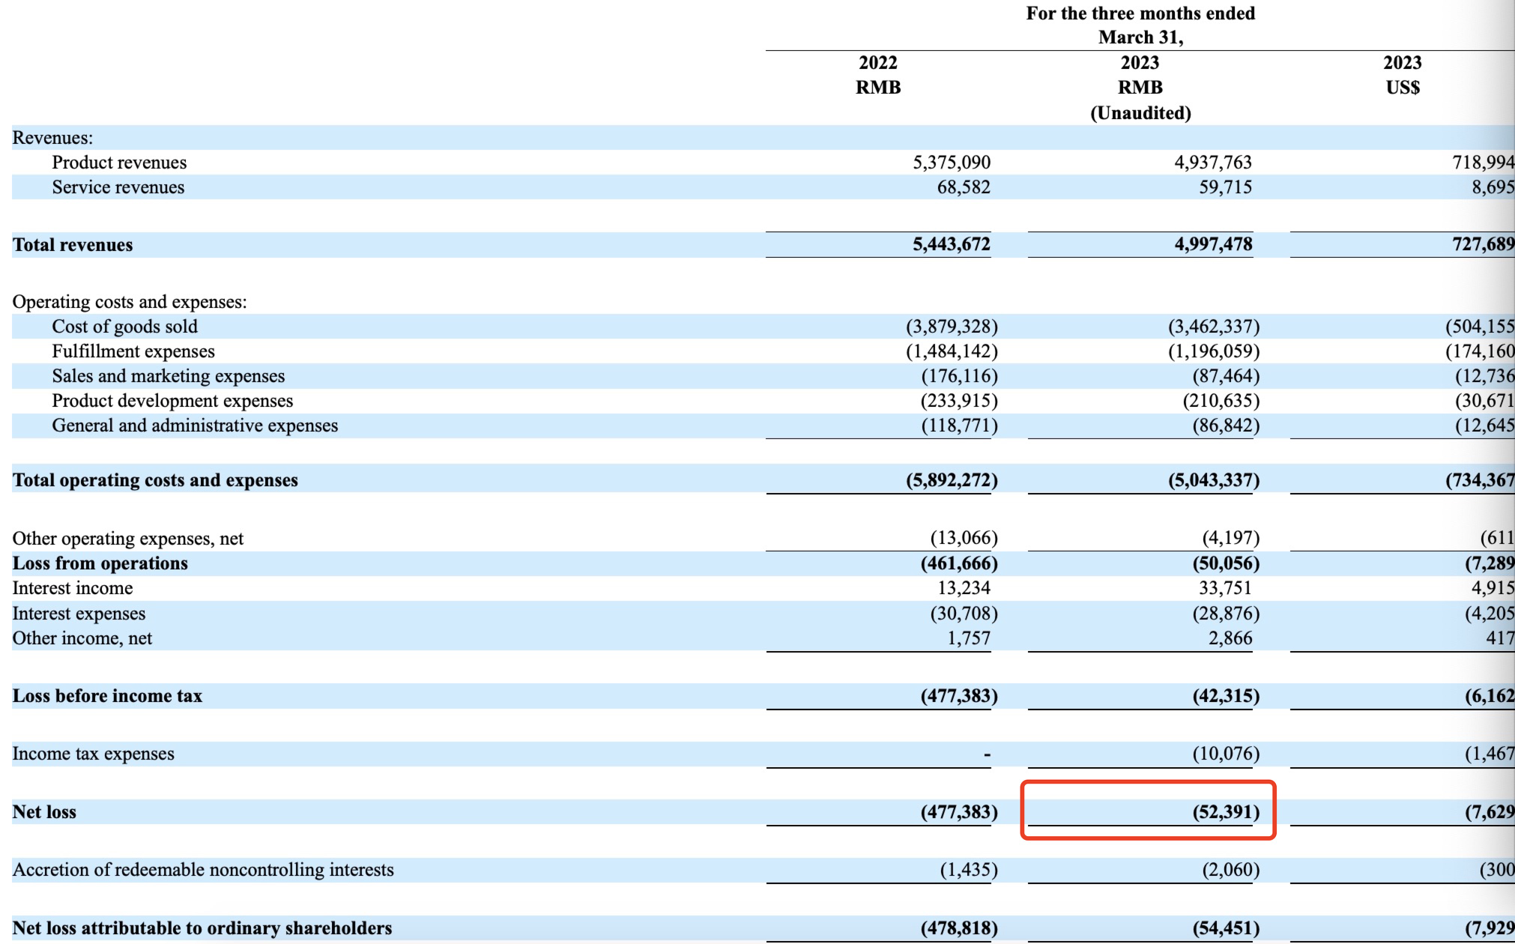Click the highlighted Net loss 2023 RMB value
The image size is (1515, 944).
tap(1226, 811)
